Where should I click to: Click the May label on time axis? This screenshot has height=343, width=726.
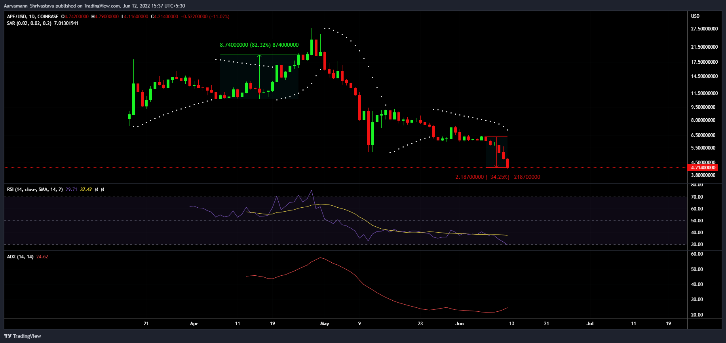325,324
